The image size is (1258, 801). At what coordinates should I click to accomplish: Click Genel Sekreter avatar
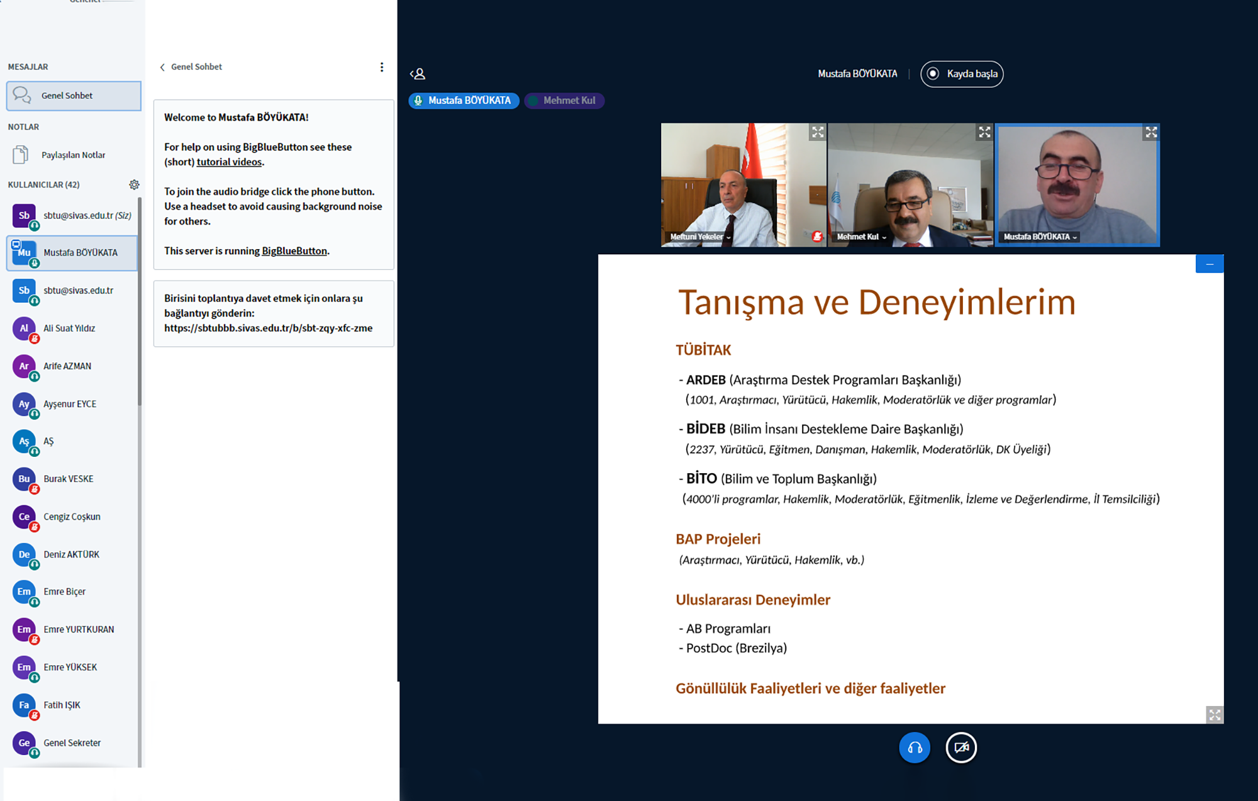pyautogui.click(x=25, y=742)
